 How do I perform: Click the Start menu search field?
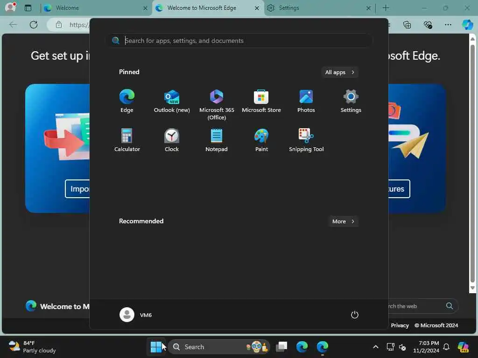point(240,41)
